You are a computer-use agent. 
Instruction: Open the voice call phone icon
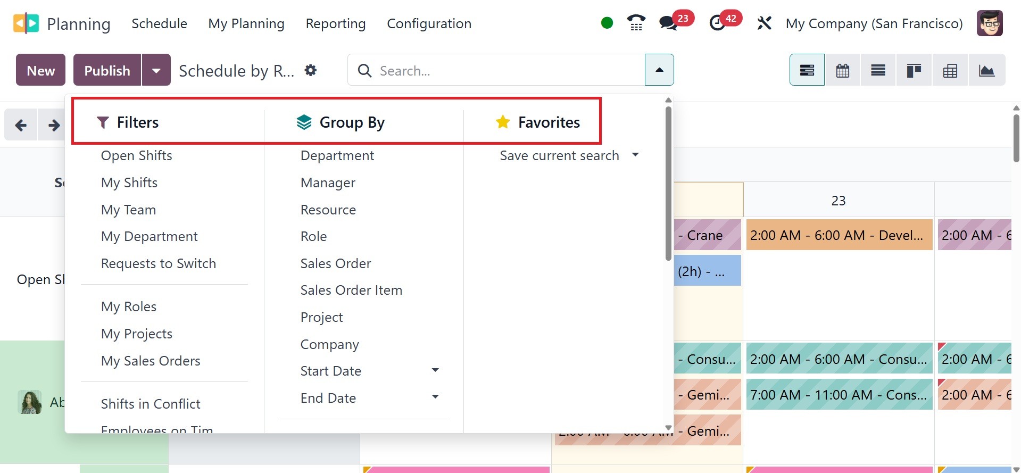[x=636, y=23]
